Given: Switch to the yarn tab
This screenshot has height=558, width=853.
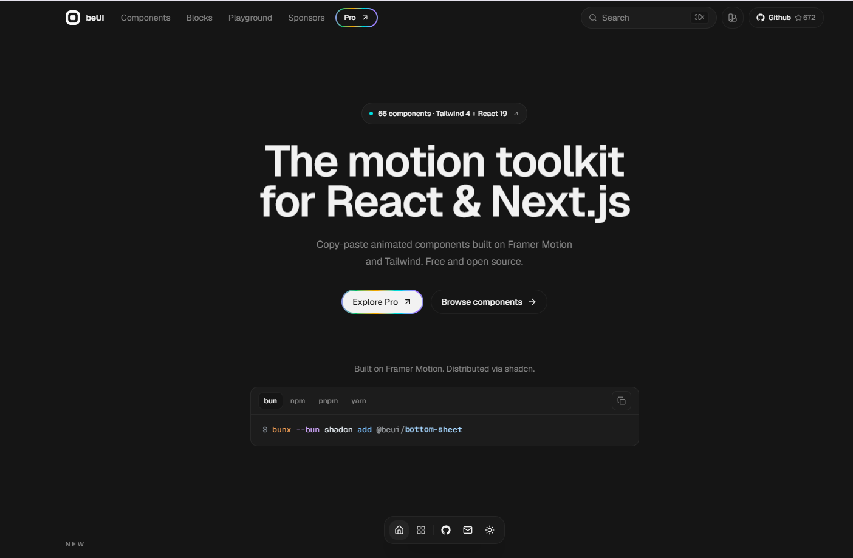Looking at the screenshot, I should [358, 401].
